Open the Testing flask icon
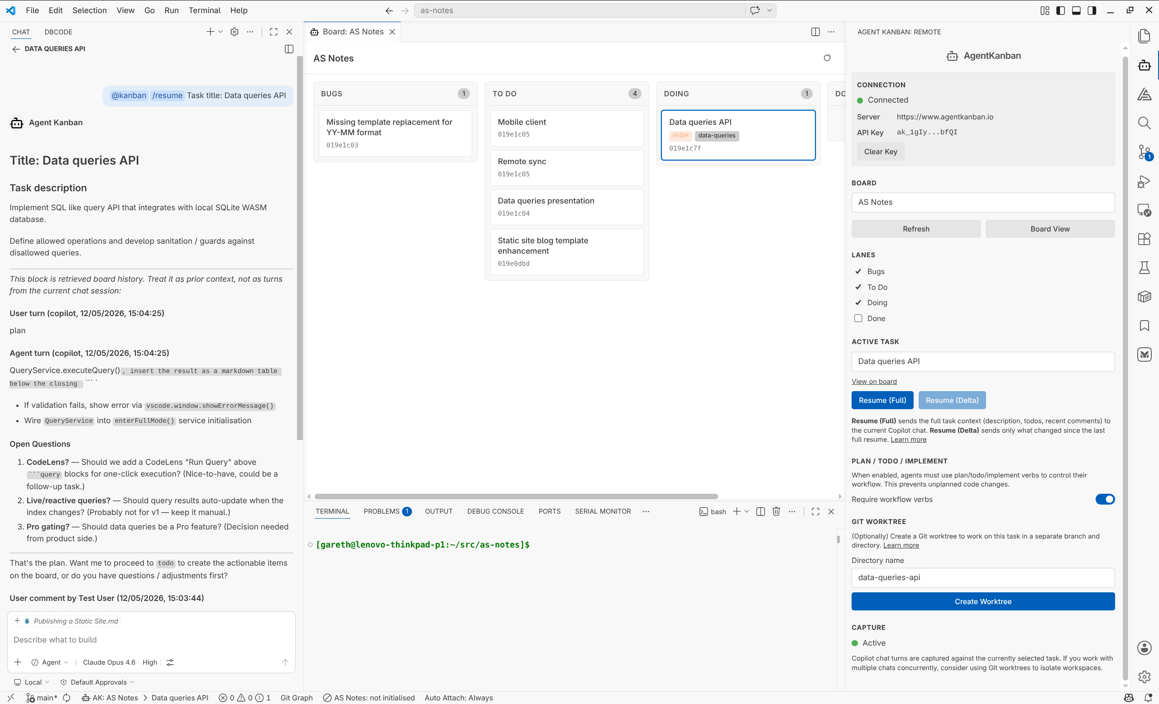 point(1144,268)
